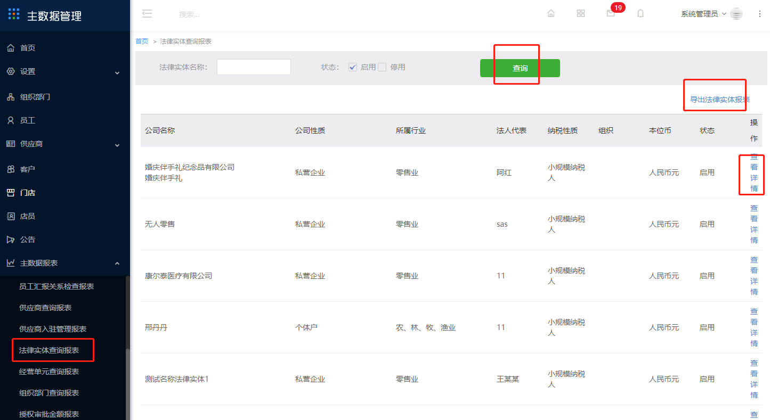Collapse the sidebar with the hamburger icon
Screen dimensions: 770x420
click(147, 14)
